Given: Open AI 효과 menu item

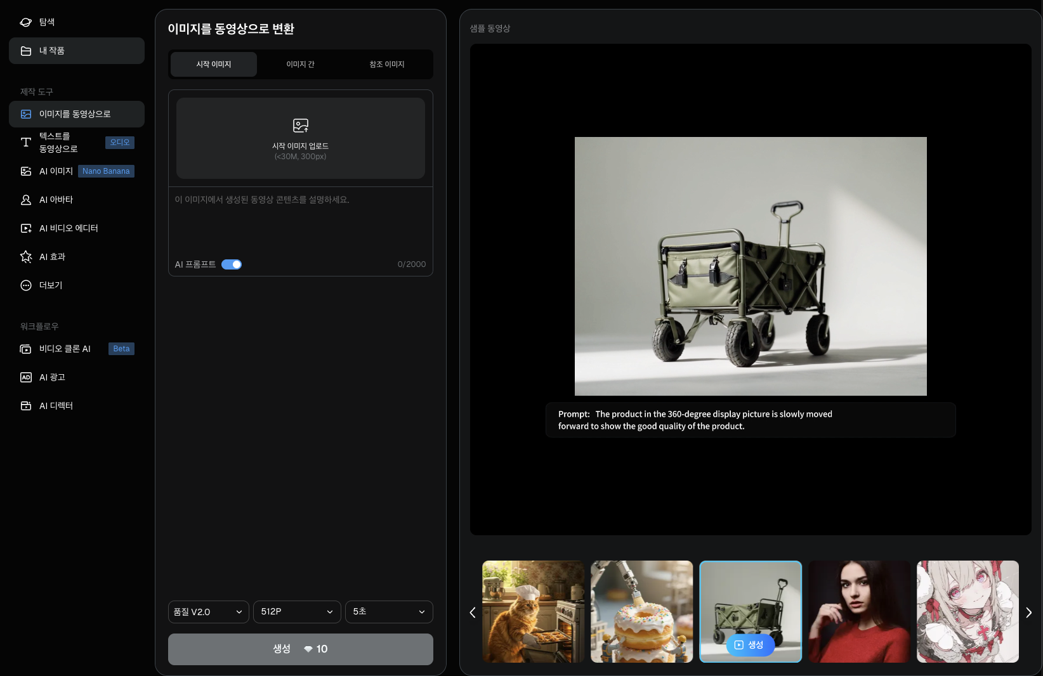Looking at the screenshot, I should click(x=77, y=257).
